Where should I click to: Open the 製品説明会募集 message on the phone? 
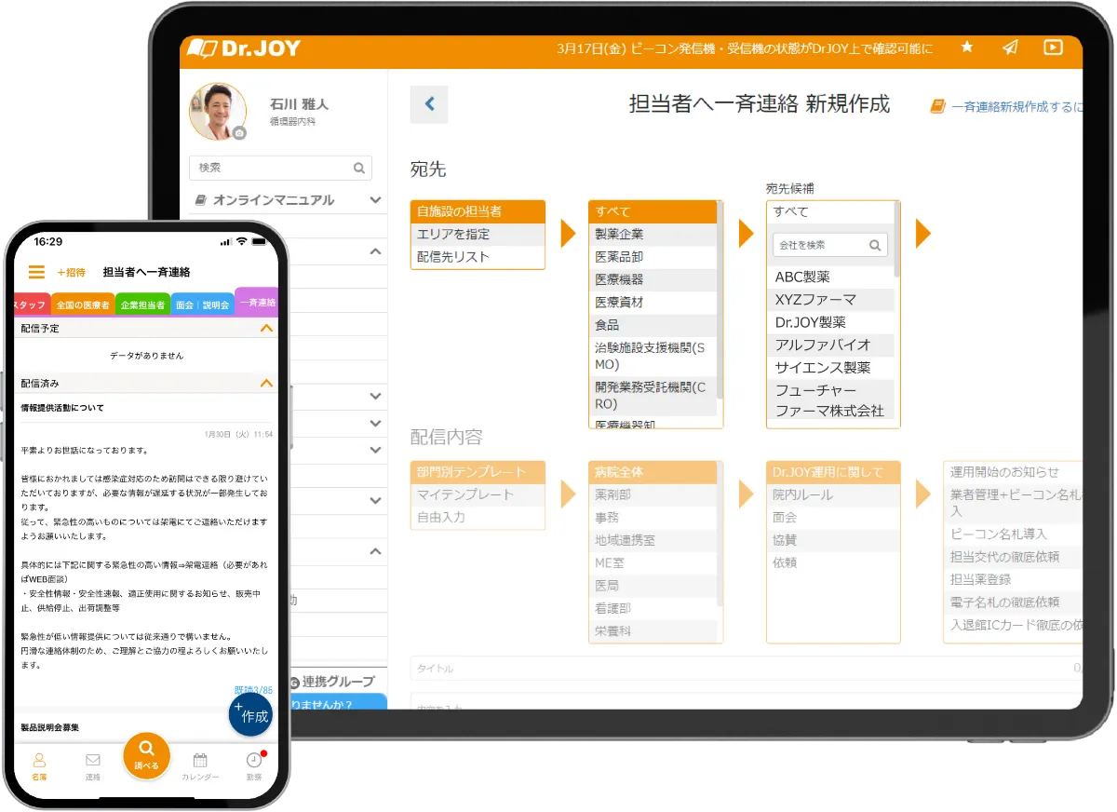click(x=50, y=727)
